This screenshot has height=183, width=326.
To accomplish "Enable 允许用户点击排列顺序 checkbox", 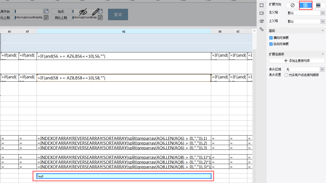I will (286, 75).
